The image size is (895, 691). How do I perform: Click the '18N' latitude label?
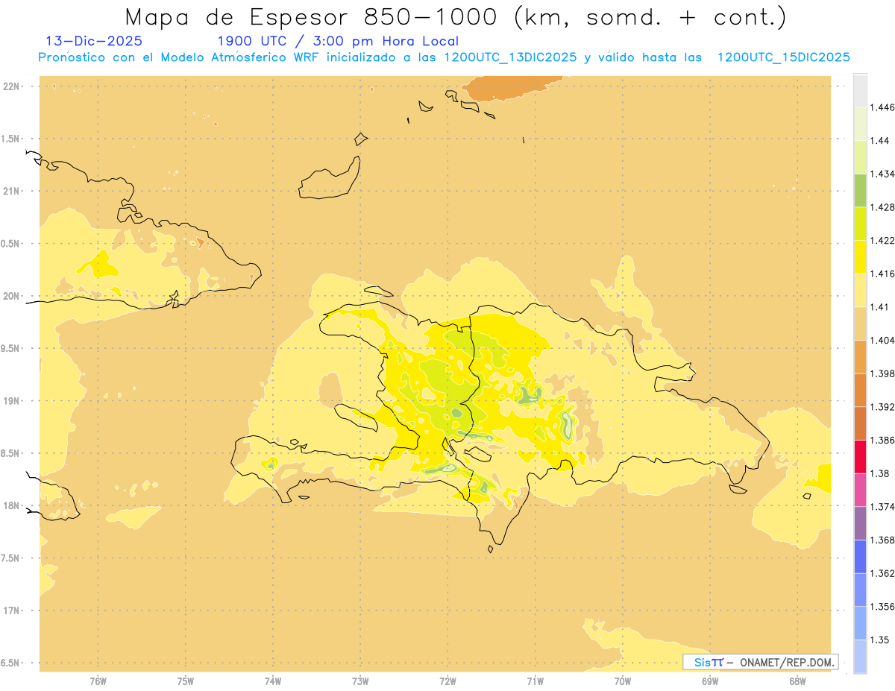click(13, 505)
